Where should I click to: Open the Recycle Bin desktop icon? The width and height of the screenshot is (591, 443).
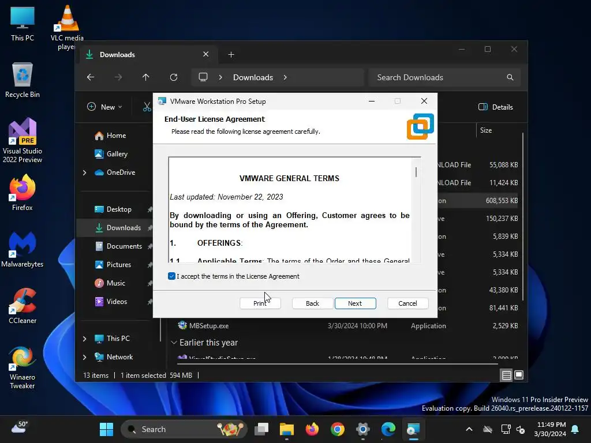tap(23, 80)
